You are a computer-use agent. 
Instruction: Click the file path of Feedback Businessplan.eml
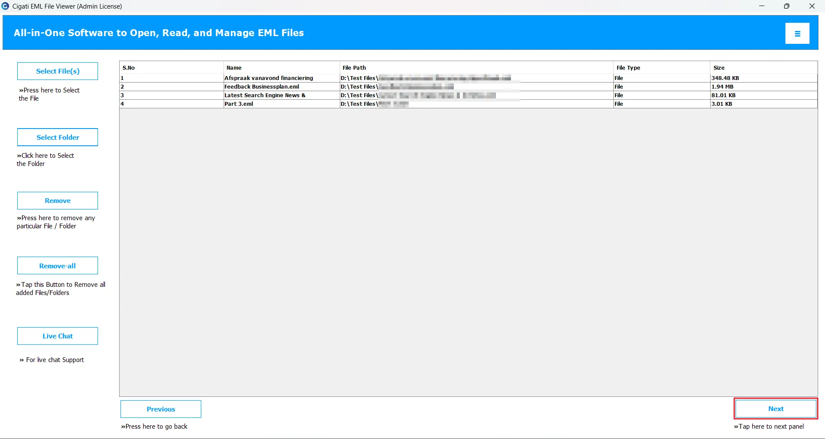pos(477,87)
